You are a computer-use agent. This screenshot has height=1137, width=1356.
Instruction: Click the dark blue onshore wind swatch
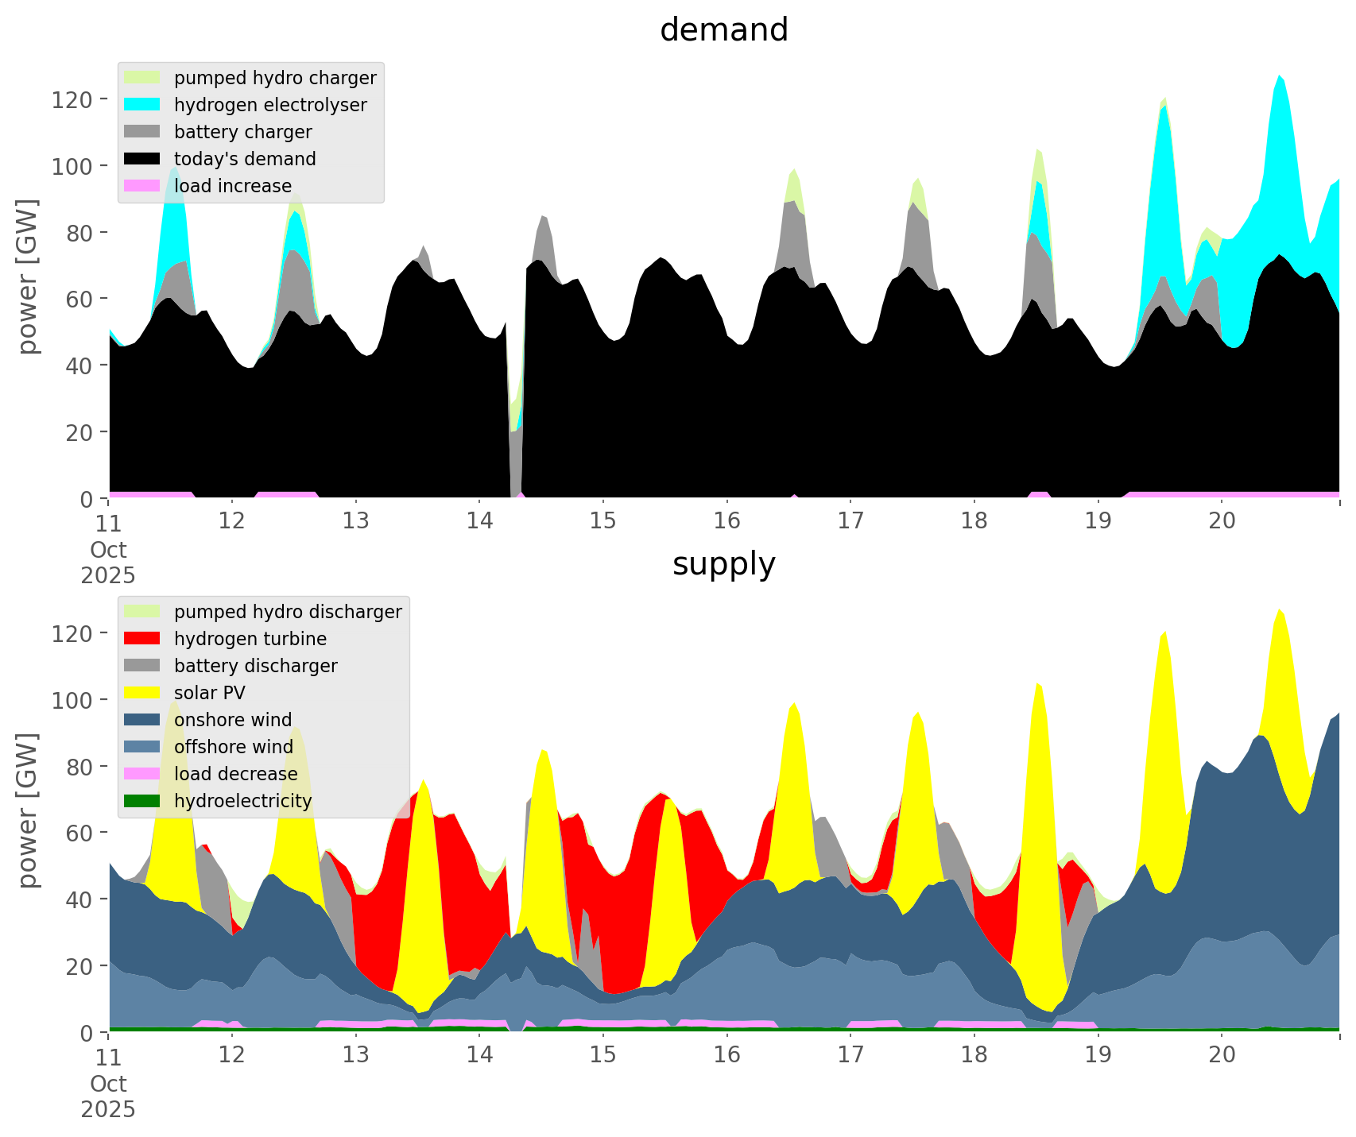tap(142, 720)
